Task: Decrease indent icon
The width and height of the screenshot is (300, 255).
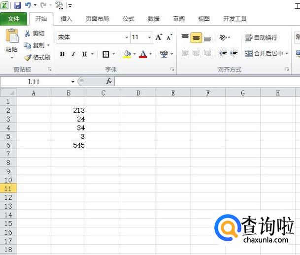Action: pyautogui.click(x=223, y=54)
